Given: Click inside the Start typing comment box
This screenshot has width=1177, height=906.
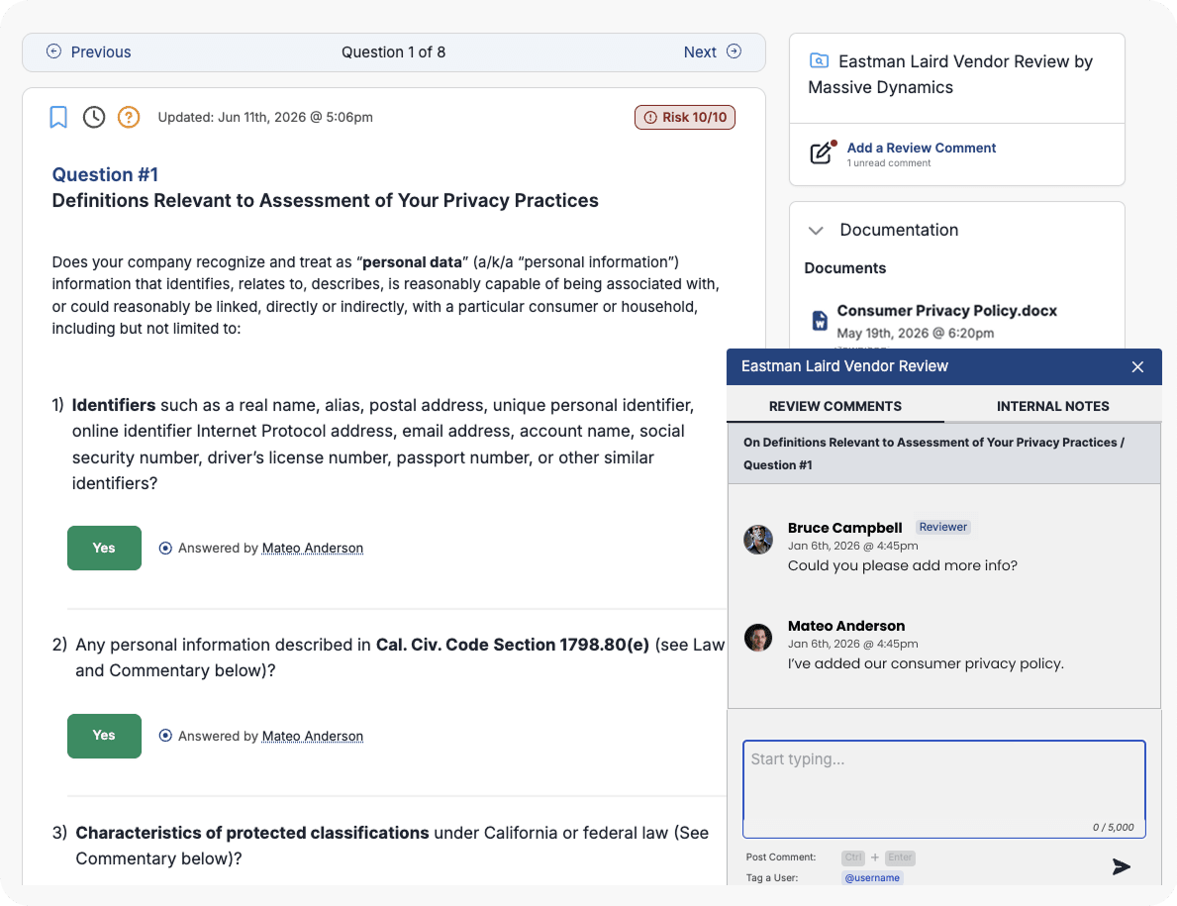Looking at the screenshot, I should (943, 789).
